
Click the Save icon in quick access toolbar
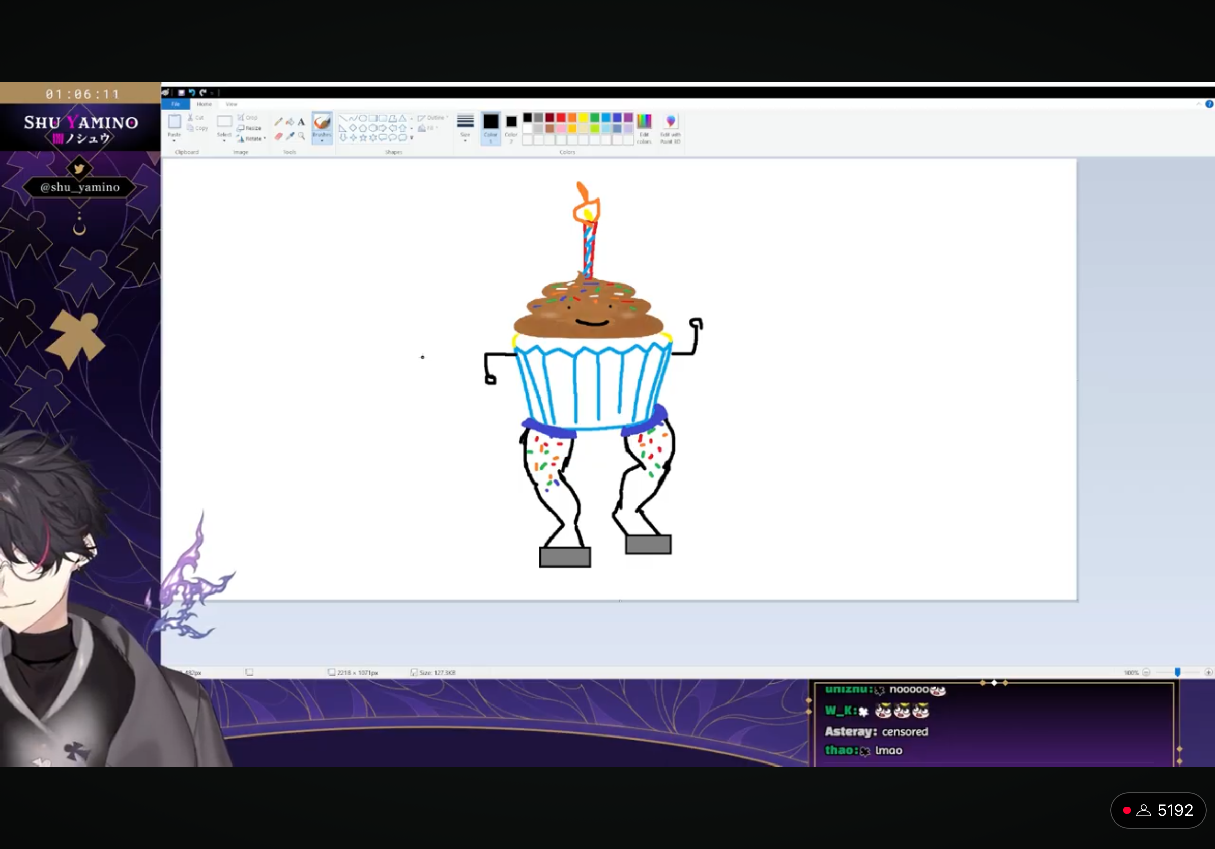181,92
